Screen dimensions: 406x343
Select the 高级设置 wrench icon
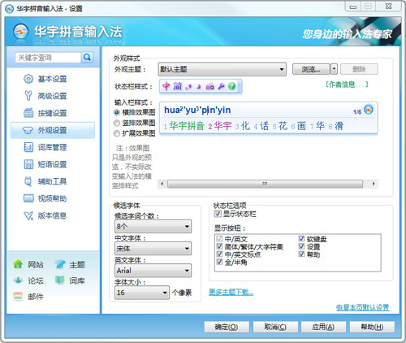coord(28,96)
